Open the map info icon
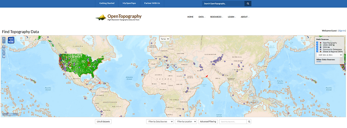This screenshot has width=347, height=128. (x=4, y=53)
